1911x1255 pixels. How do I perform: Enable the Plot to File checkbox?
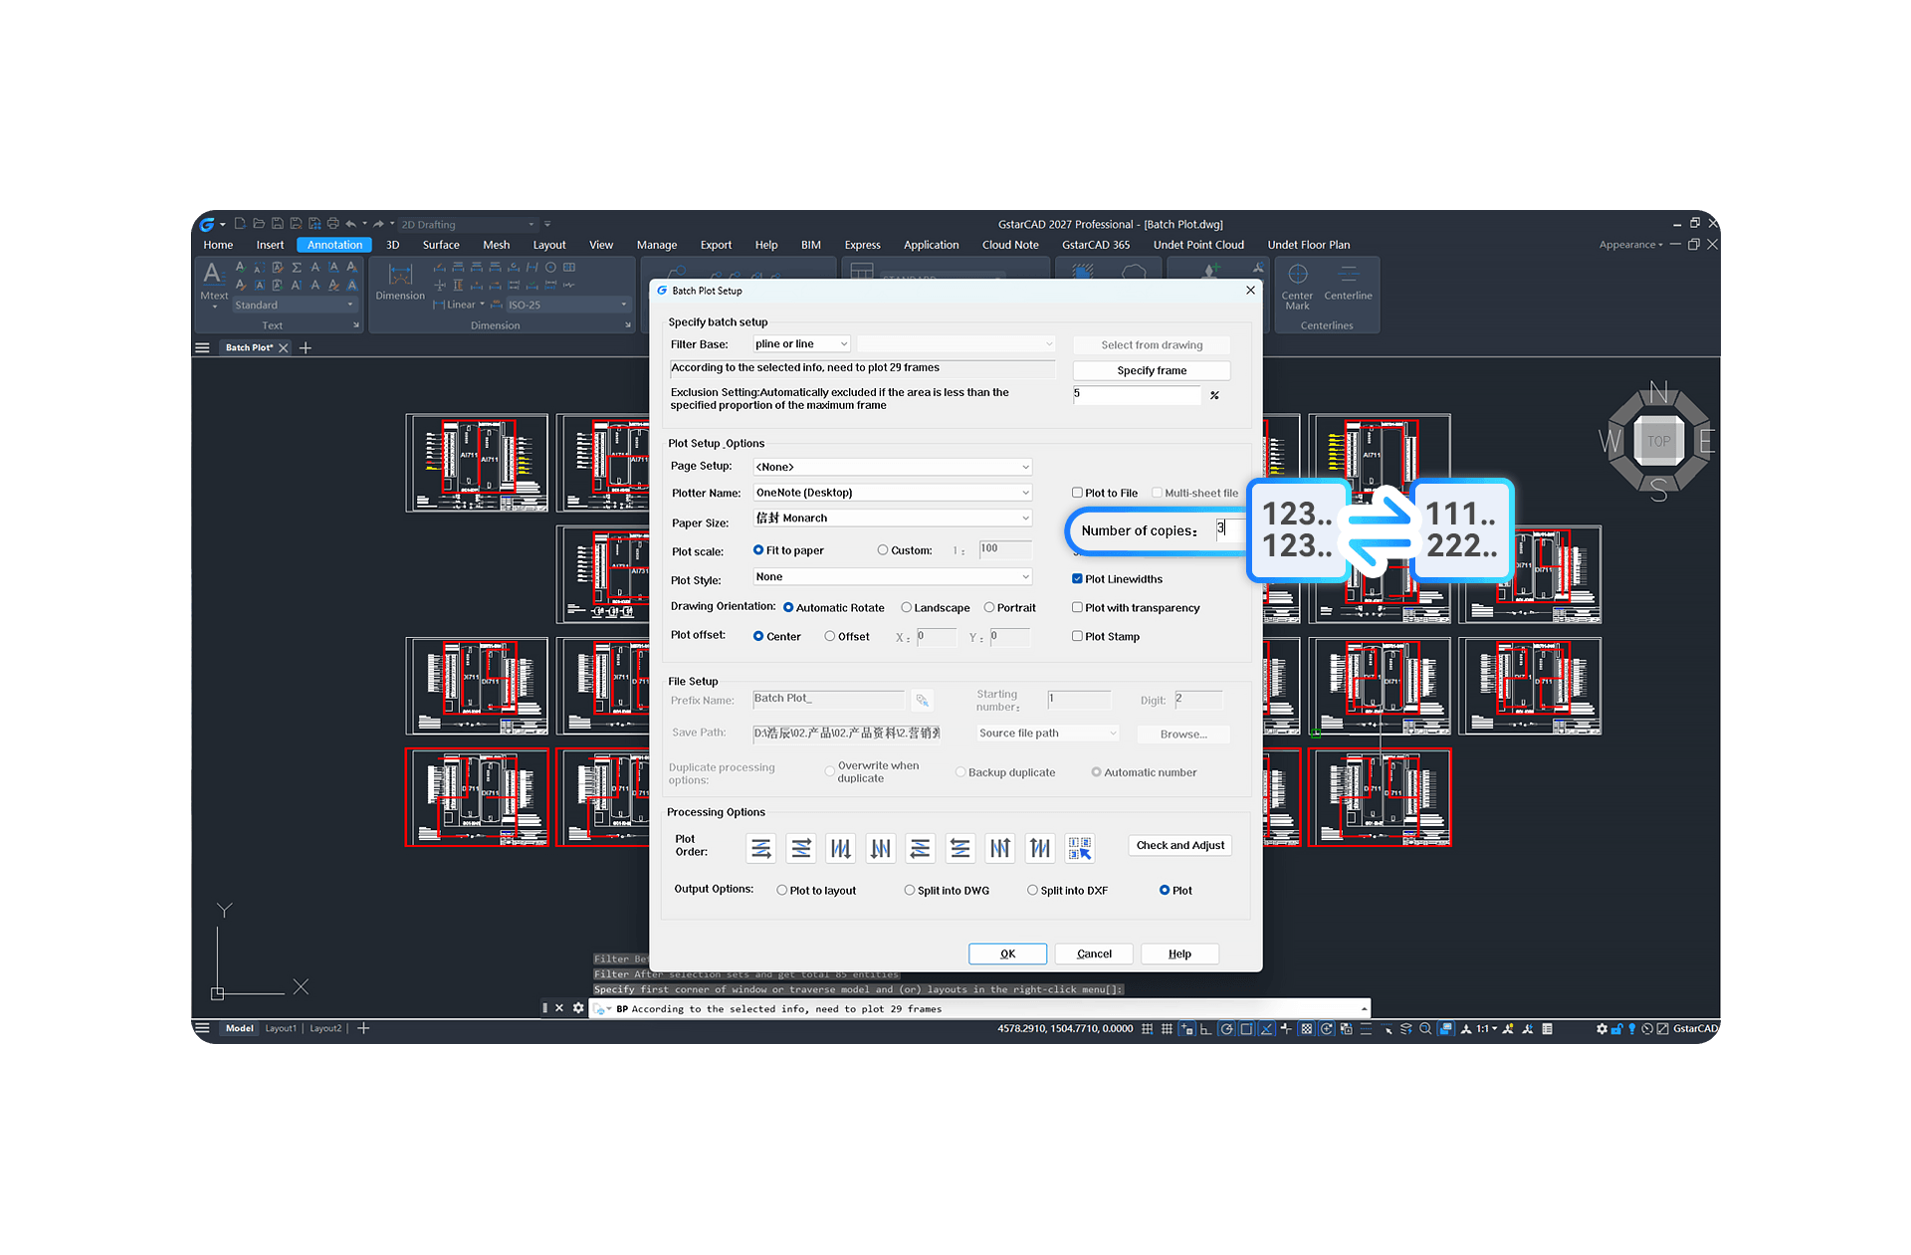[1077, 493]
